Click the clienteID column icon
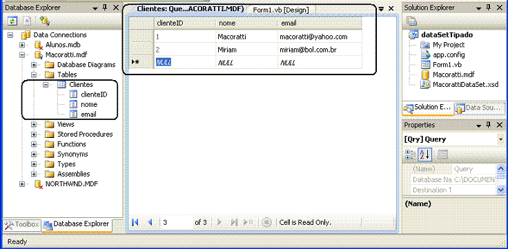The width and height of the screenshot is (508, 249). (x=74, y=94)
